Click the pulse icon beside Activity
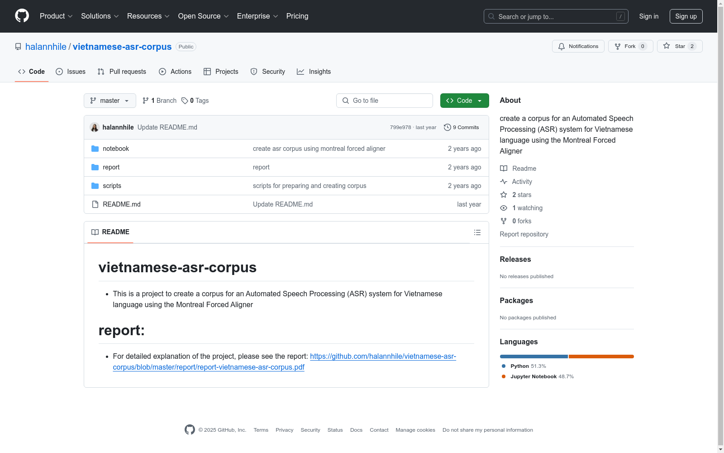This screenshot has width=724, height=453. point(504,182)
